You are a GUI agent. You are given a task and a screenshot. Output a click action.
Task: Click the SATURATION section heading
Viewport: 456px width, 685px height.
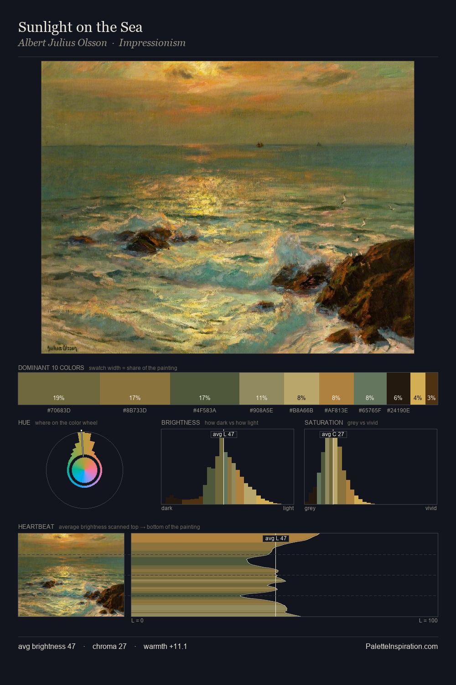pos(324,422)
